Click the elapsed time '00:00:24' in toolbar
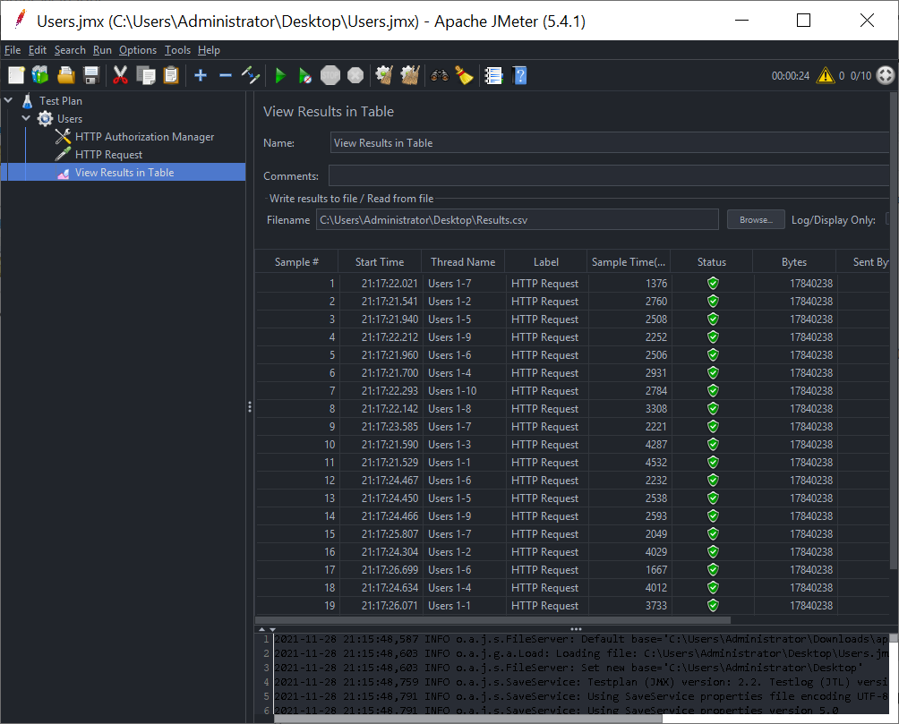899x724 pixels. click(790, 76)
